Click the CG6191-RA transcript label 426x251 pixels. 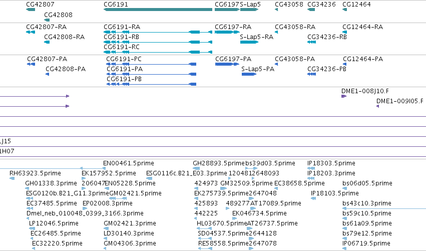pos(122,27)
